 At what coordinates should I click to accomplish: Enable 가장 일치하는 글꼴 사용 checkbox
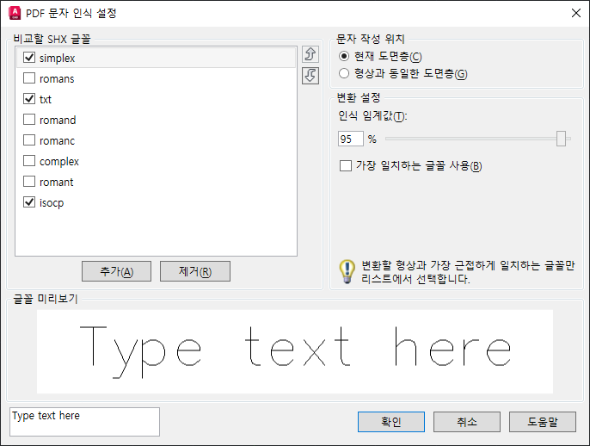tap(346, 165)
